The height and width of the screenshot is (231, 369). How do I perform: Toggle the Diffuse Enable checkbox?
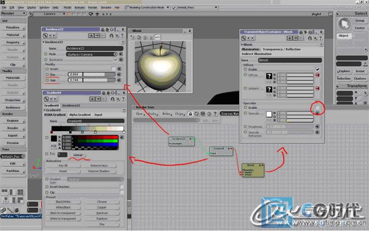click(317, 69)
